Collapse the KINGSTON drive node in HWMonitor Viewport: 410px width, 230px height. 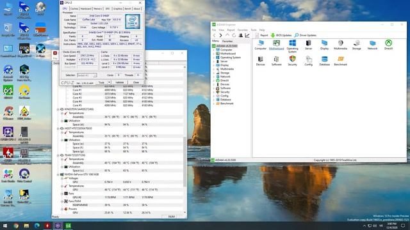[x=58, y=109]
